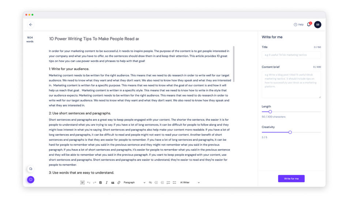Click the '3 / 5' creativity value
This screenshot has width=351, height=197.
click(x=264, y=138)
